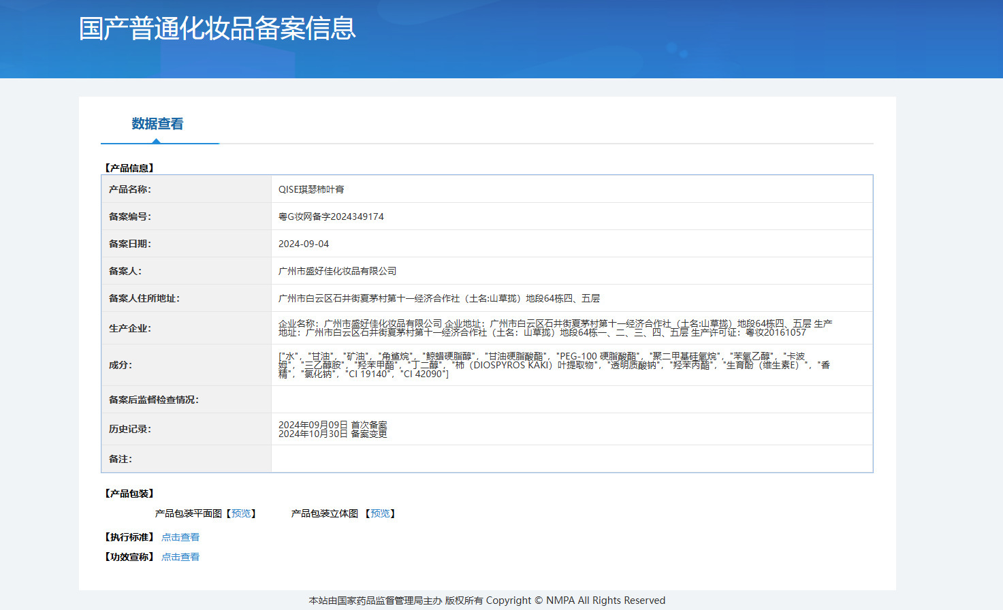Click the 生产企业 details text

pos(555,328)
